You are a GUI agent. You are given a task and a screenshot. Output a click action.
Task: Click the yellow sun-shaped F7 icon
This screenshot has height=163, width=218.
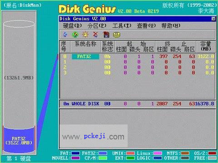coord(85,34)
